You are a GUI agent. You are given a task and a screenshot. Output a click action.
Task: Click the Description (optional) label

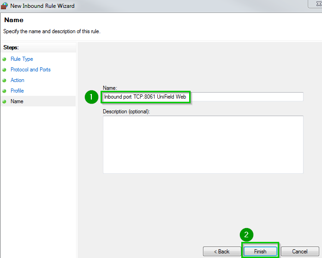(126, 111)
